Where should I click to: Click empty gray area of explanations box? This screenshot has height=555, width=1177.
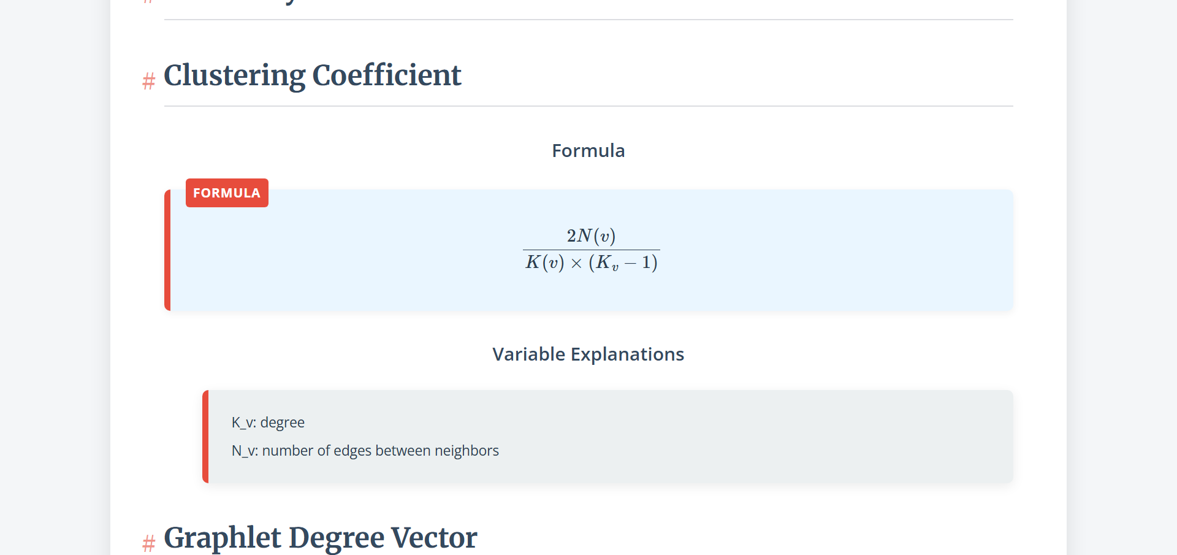(x=766, y=437)
